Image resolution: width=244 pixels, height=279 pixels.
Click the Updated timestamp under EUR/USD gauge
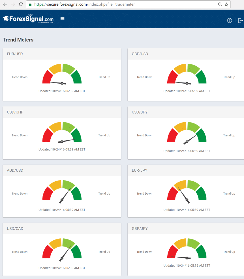(62, 91)
